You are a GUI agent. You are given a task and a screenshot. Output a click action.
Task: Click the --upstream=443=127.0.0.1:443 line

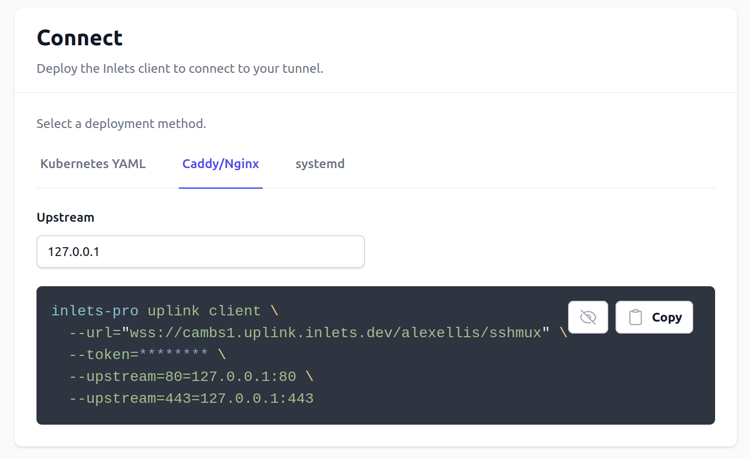(191, 398)
